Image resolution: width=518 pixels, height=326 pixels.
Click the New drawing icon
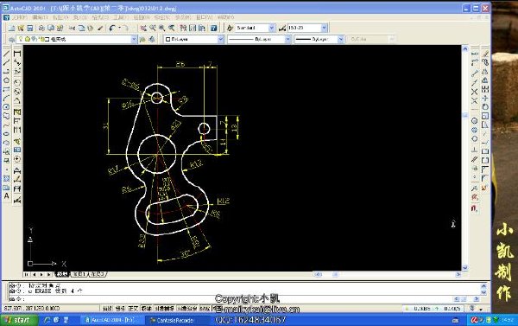tap(11, 29)
